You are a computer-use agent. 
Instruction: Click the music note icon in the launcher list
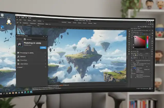click(x=18, y=57)
